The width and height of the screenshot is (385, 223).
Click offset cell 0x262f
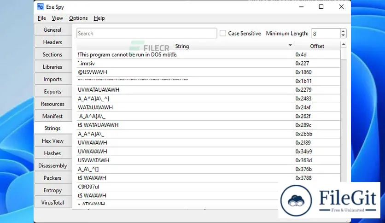click(x=317, y=117)
